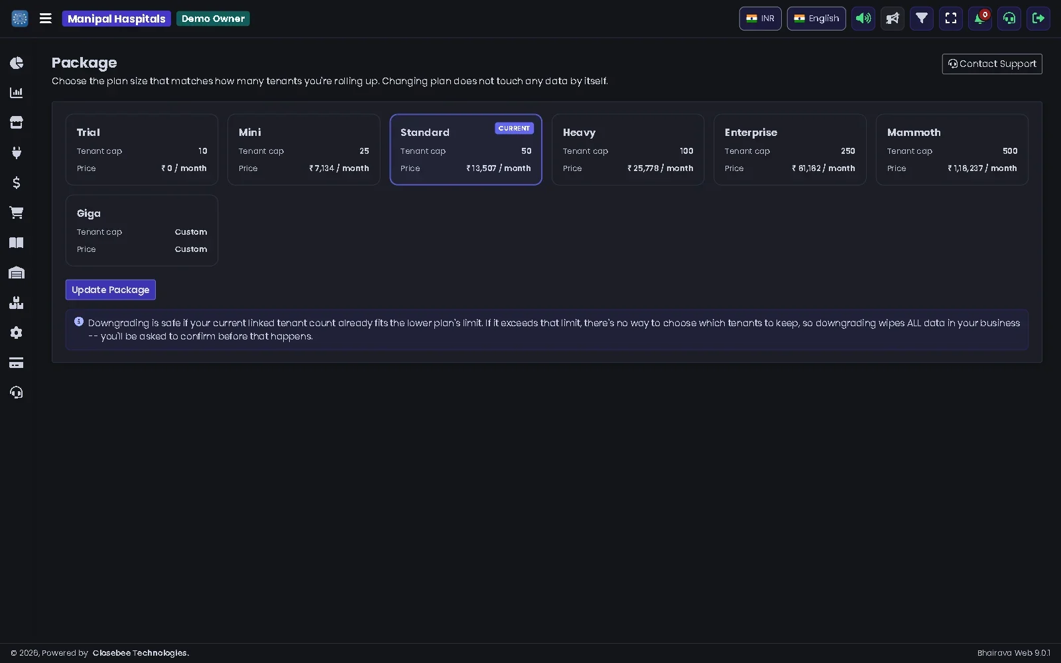Image resolution: width=1061 pixels, height=663 pixels.
Task: Select the Mini package card
Action: point(304,149)
